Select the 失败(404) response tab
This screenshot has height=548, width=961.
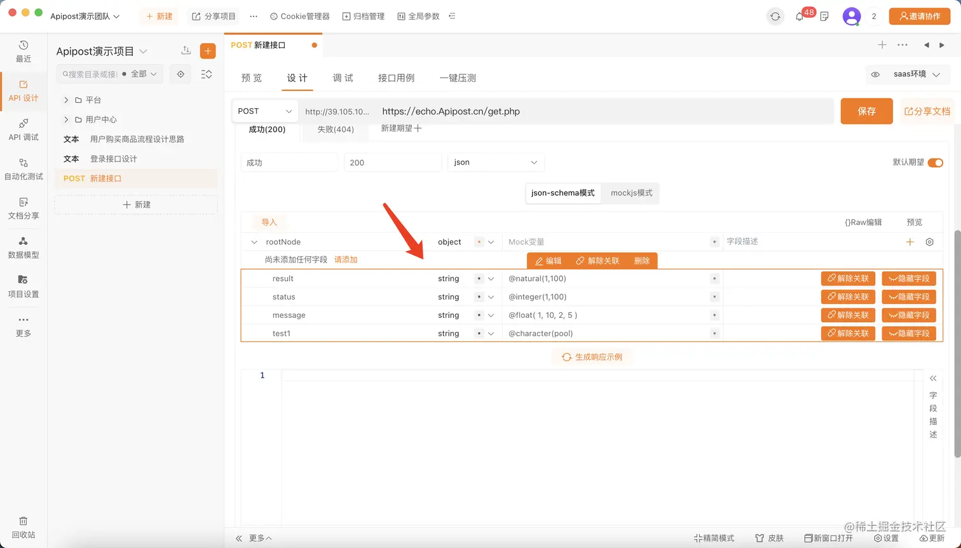pos(336,129)
